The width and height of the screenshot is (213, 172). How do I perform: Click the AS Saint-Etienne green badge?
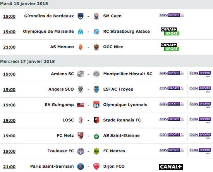(x=96, y=136)
